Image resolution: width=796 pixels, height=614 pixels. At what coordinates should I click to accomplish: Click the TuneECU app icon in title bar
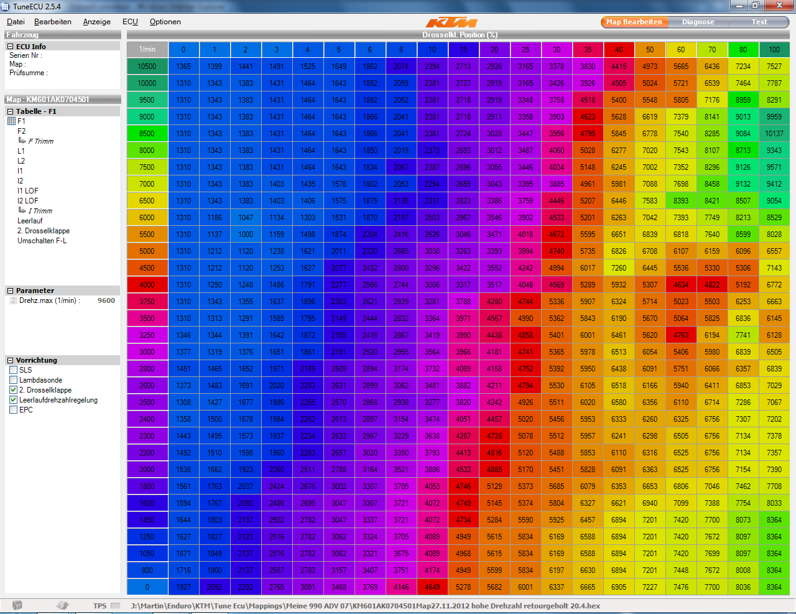[x=6, y=6]
